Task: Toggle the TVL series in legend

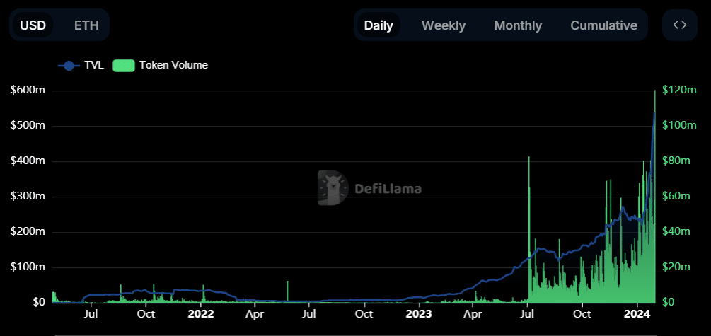Action: [x=81, y=65]
